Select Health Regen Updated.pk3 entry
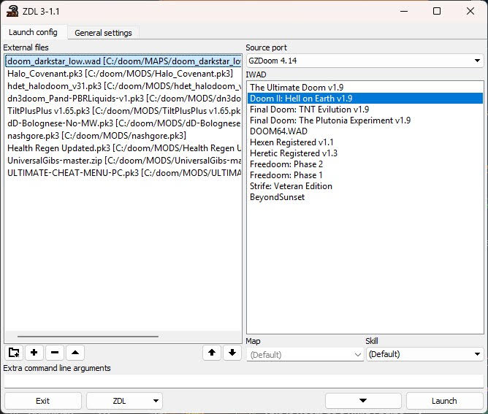Screen dimensions: 488x414 (x=123, y=148)
